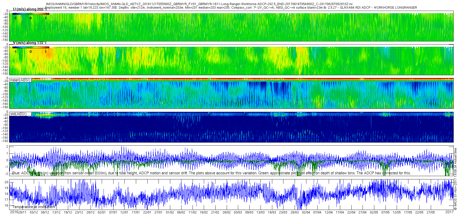Click the '-2' tick on depth-variation axis
The height and width of the screenshot is (216, 458).
pos(6,174)
